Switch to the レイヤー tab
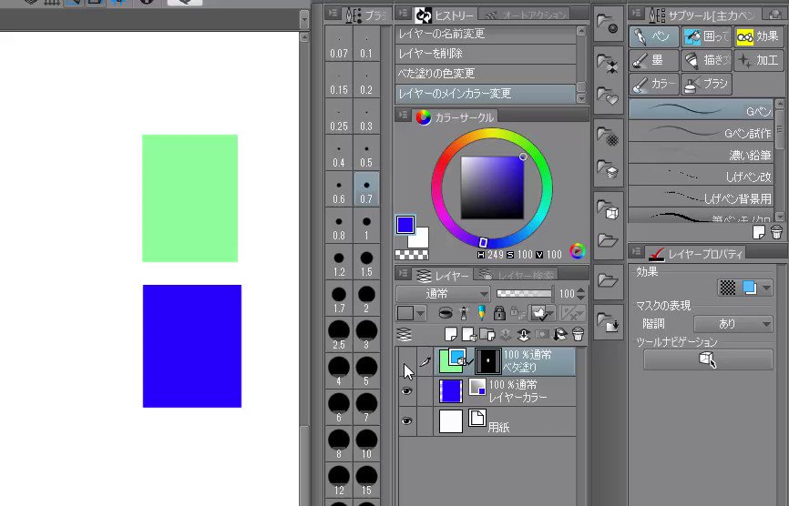The width and height of the screenshot is (789, 506). (442, 275)
